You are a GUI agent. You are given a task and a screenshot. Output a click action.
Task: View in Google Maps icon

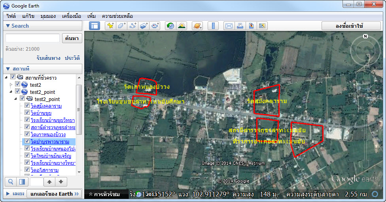click(x=251, y=26)
